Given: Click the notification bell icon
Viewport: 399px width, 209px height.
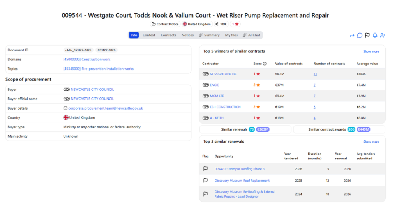Looking at the screenshot, I should pyautogui.click(x=375, y=35).
